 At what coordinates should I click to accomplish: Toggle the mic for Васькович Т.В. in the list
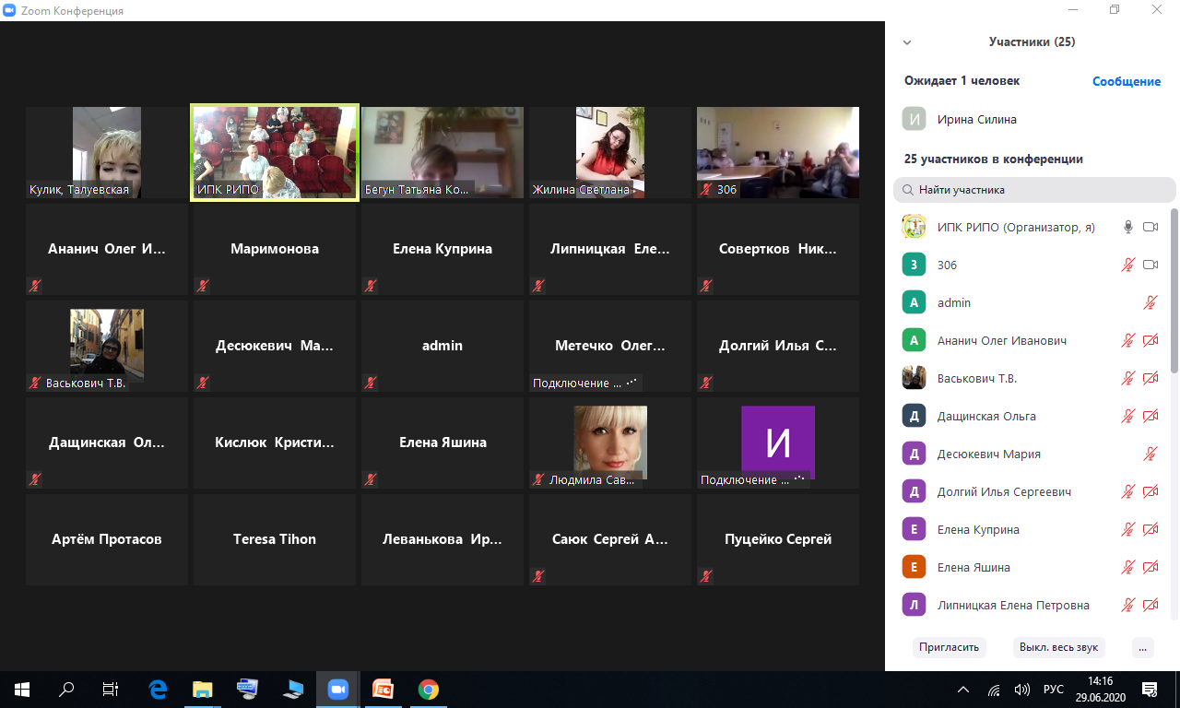pyautogui.click(x=1127, y=378)
